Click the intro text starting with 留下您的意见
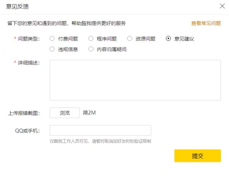The width and height of the screenshot is (229, 179). 66,23
